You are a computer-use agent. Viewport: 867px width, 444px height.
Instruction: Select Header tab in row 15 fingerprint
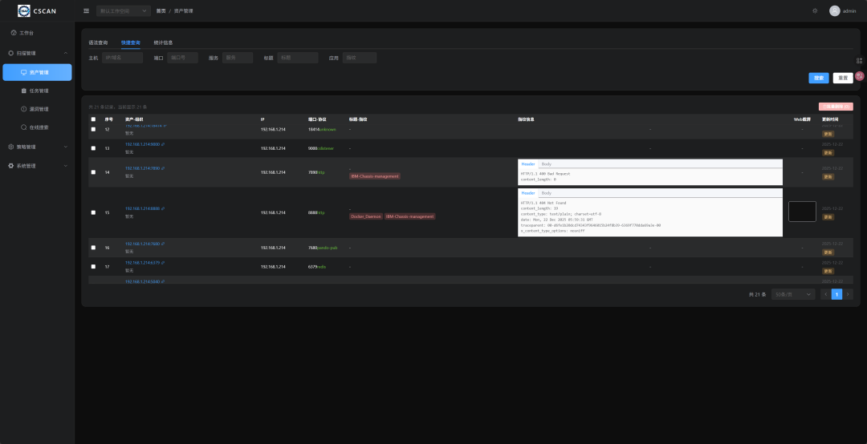[528, 193]
